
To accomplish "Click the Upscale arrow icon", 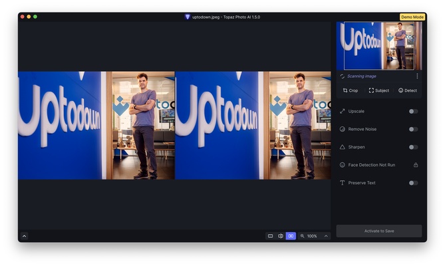I will pyautogui.click(x=343, y=111).
